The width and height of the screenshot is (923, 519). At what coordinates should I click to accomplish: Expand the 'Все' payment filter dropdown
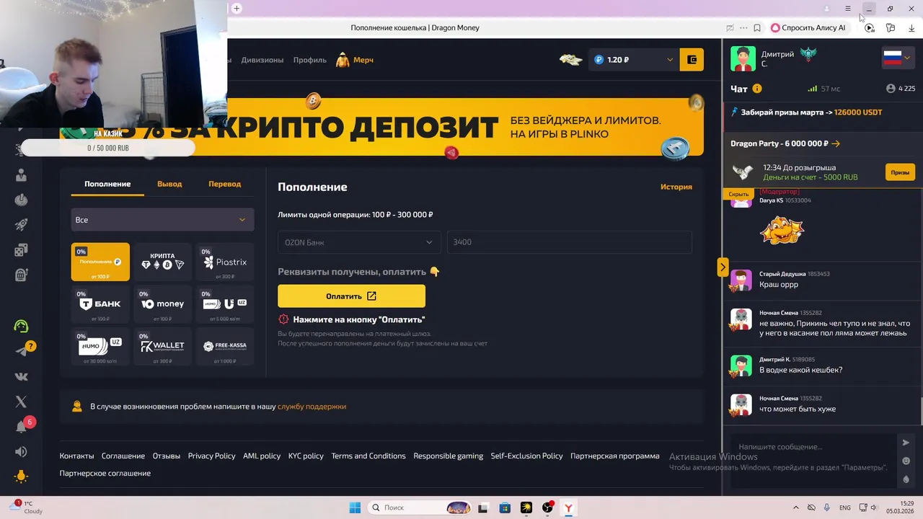[162, 220]
